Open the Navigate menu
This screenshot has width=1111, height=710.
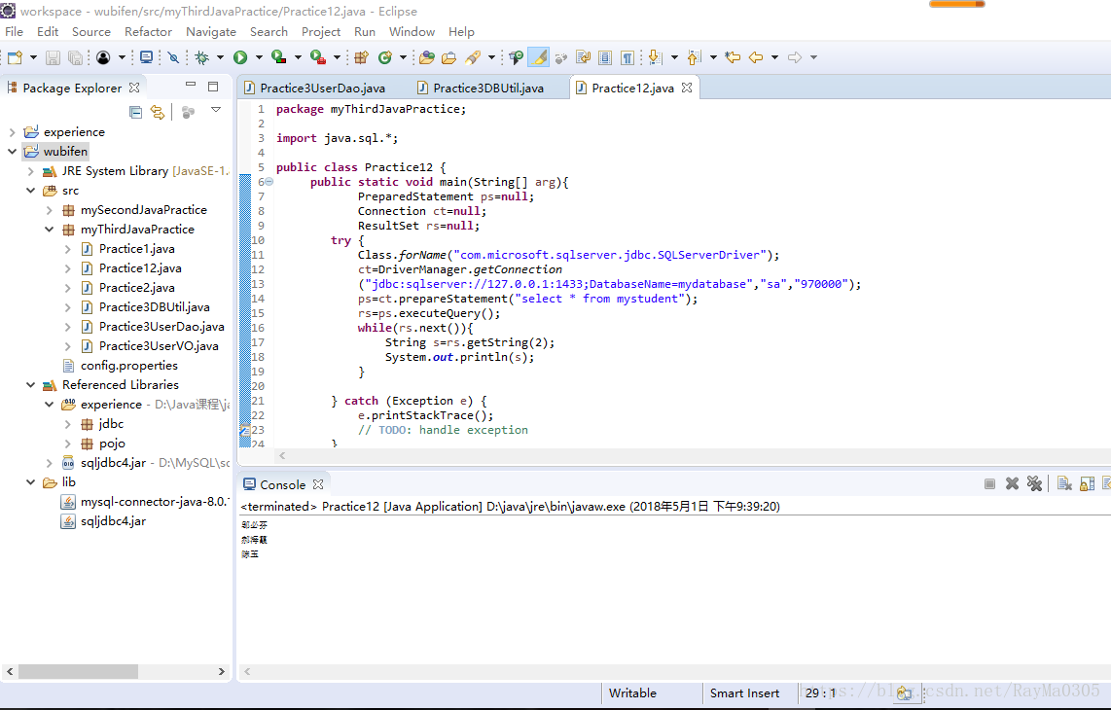211,32
